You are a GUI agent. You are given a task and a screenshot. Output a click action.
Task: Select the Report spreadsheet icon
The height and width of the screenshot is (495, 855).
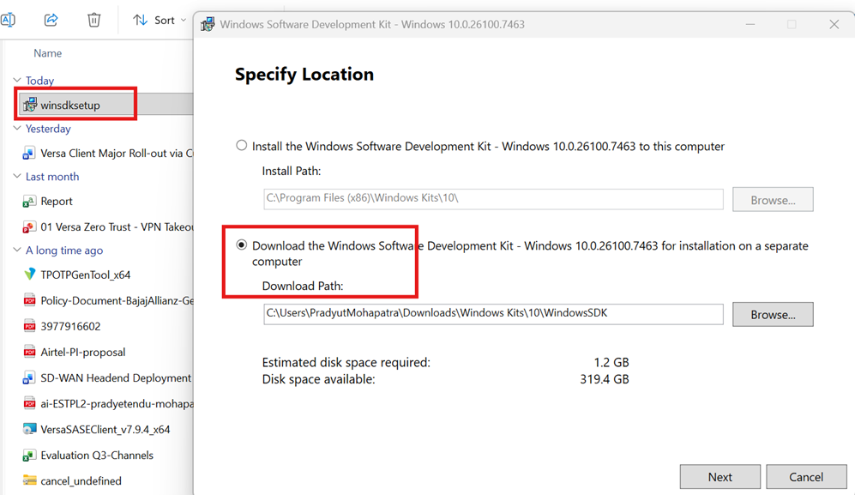(29, 202)
